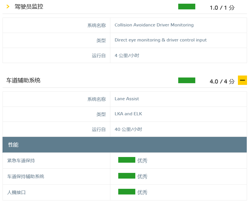Click the green score bar for 车道辅助系统
This screenshot has width=251, height=203.
[x=186, y=80]
